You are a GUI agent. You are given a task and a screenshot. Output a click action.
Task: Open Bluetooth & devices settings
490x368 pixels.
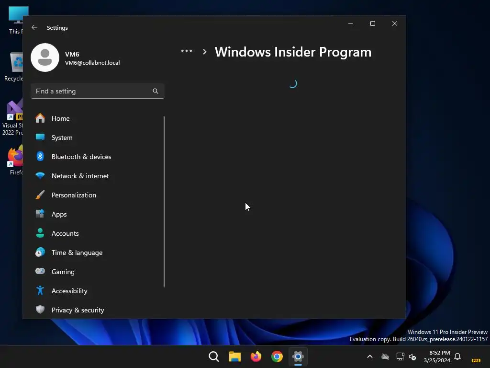tap(98, 157)
